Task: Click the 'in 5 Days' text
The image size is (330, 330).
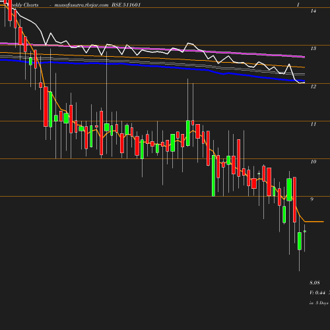Action: click(x=319, y=303)
